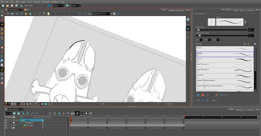Open a scene with folder icon
261x136 pixels.
pyautogui.click(x=7, y=6)
